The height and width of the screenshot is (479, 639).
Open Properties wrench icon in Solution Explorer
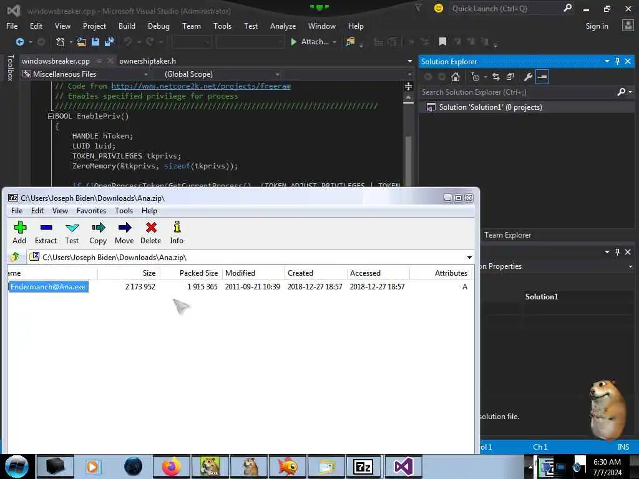tap(528, 77)
